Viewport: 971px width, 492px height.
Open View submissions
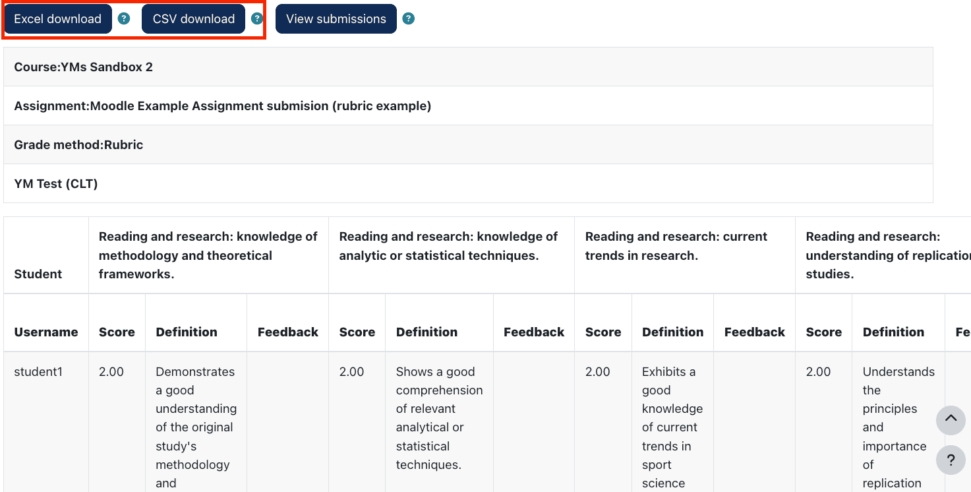click(336, 18)
